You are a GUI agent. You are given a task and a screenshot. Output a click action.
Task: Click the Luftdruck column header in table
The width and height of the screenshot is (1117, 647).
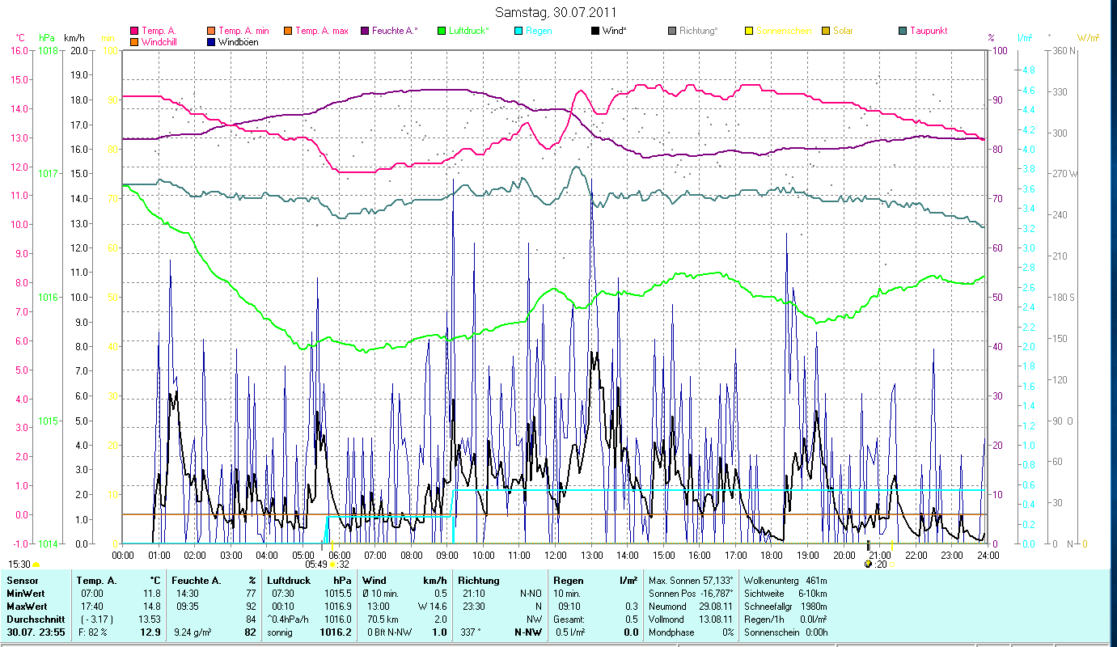290,580
